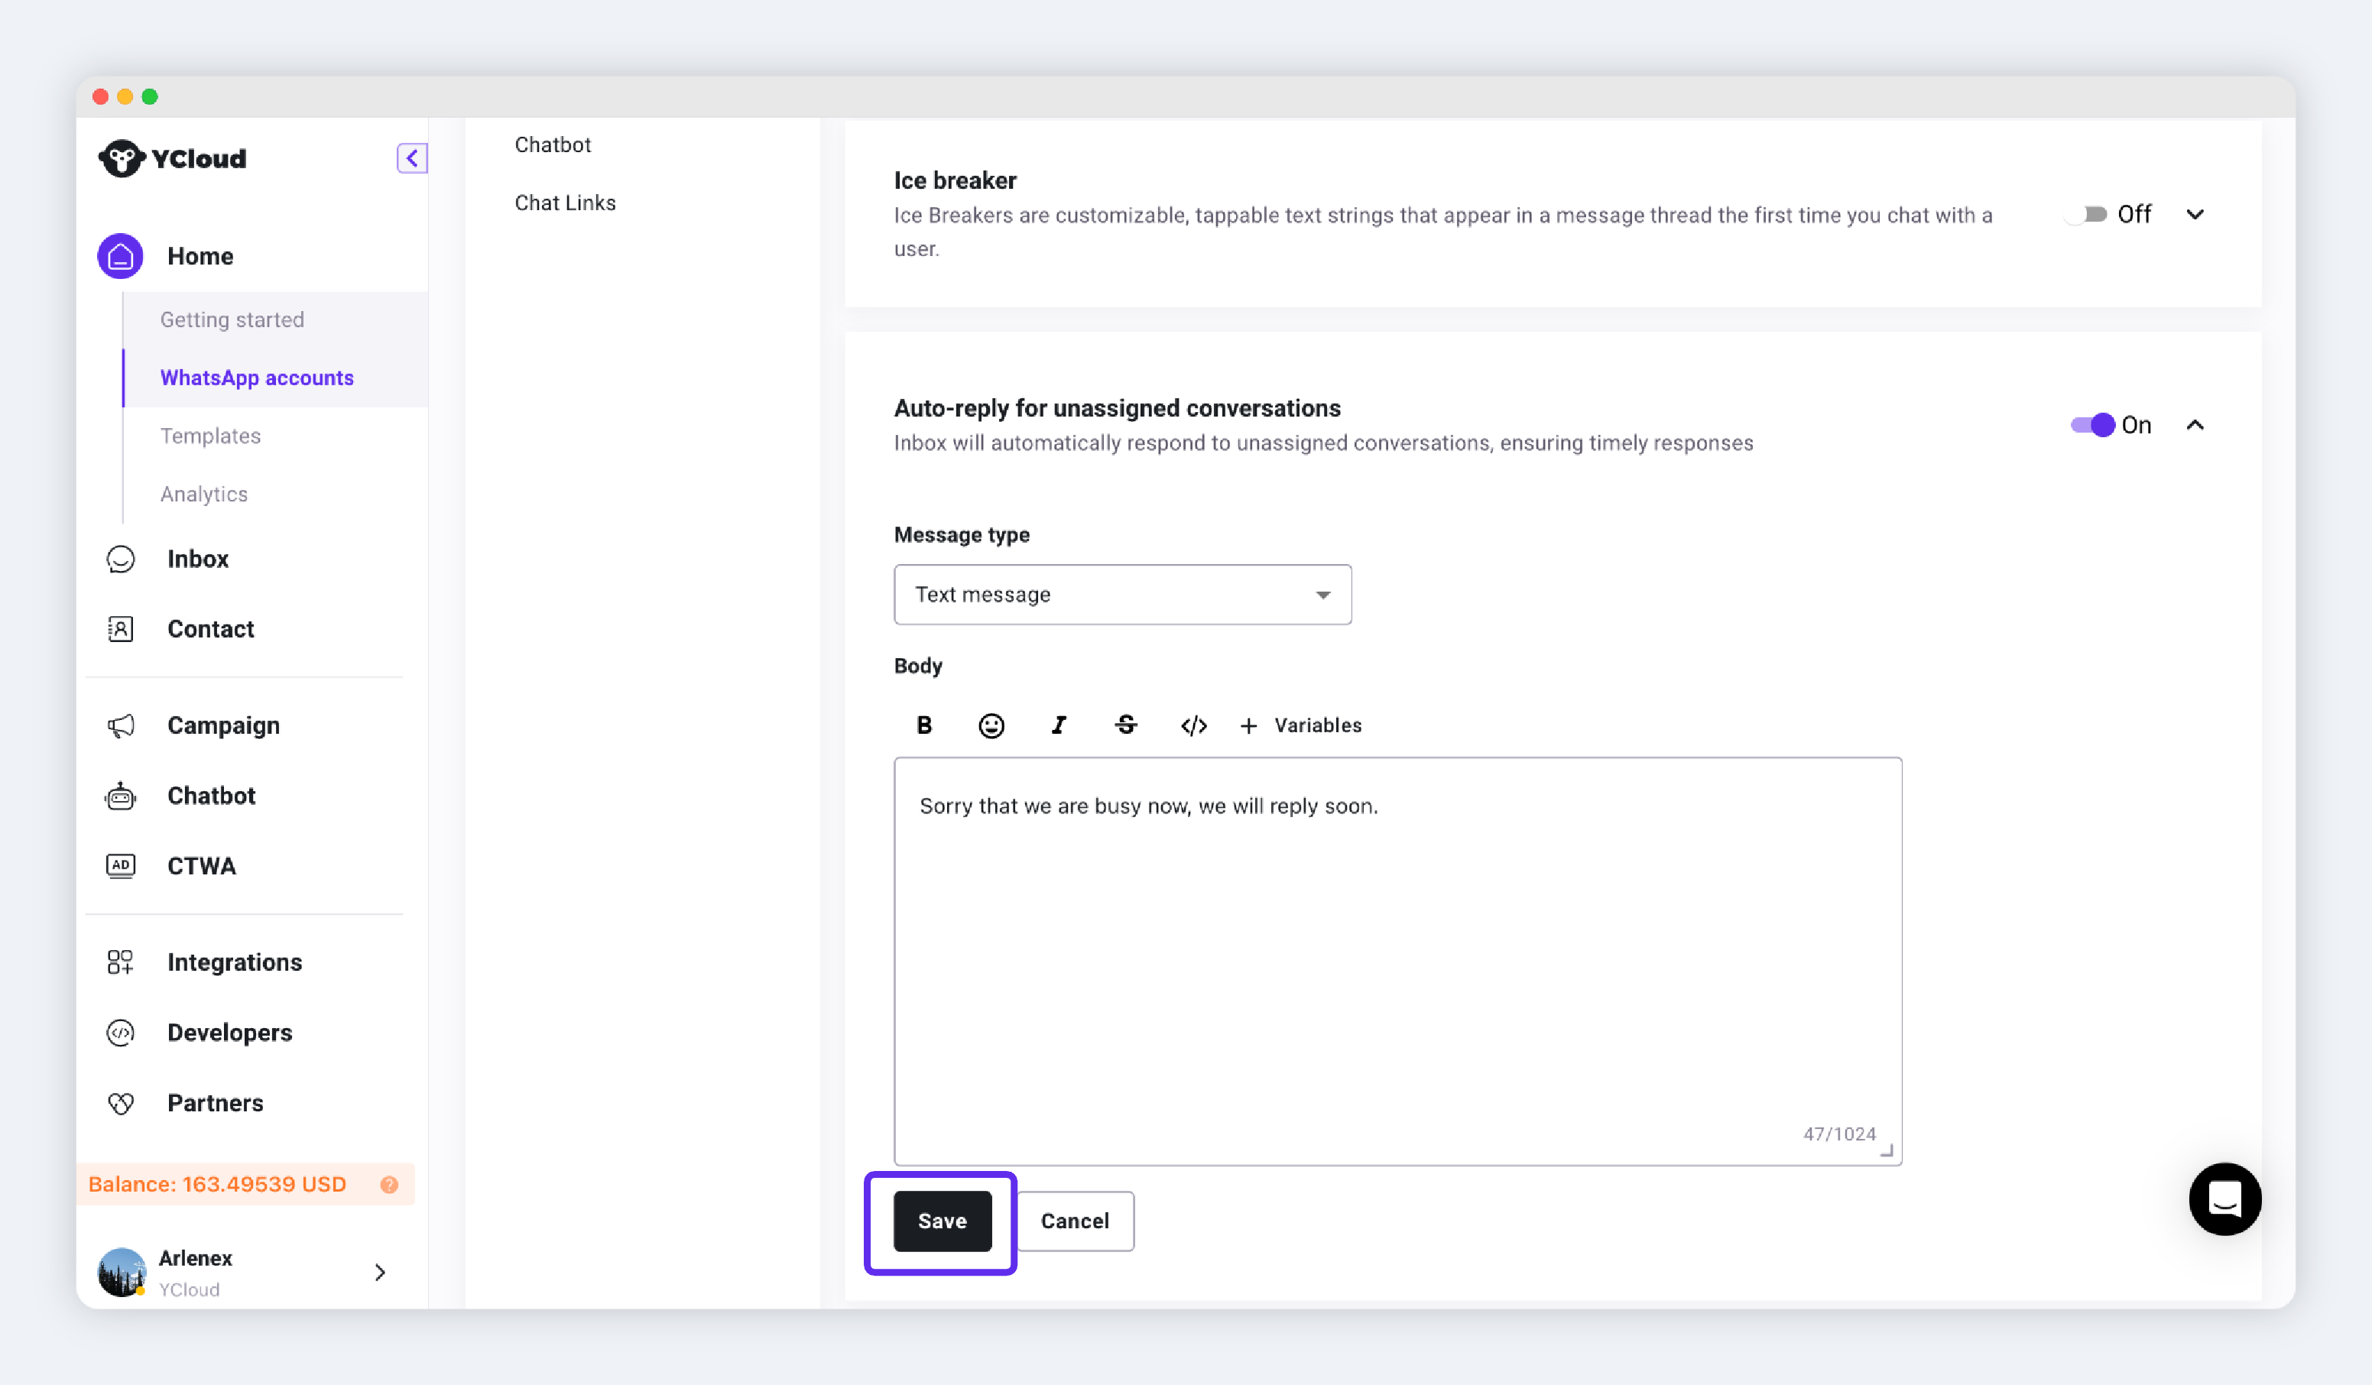The image size is (2372, 1385).
Task: Turn off the Auto-reply toggle
Action: (x=2094, y=425)
